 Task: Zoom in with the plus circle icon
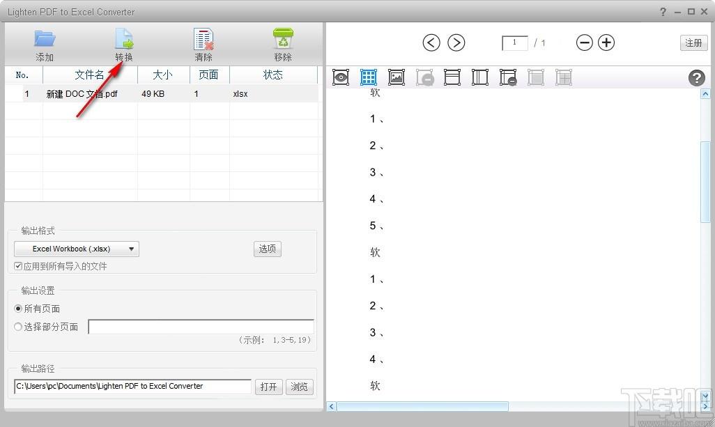coord(606,42)
